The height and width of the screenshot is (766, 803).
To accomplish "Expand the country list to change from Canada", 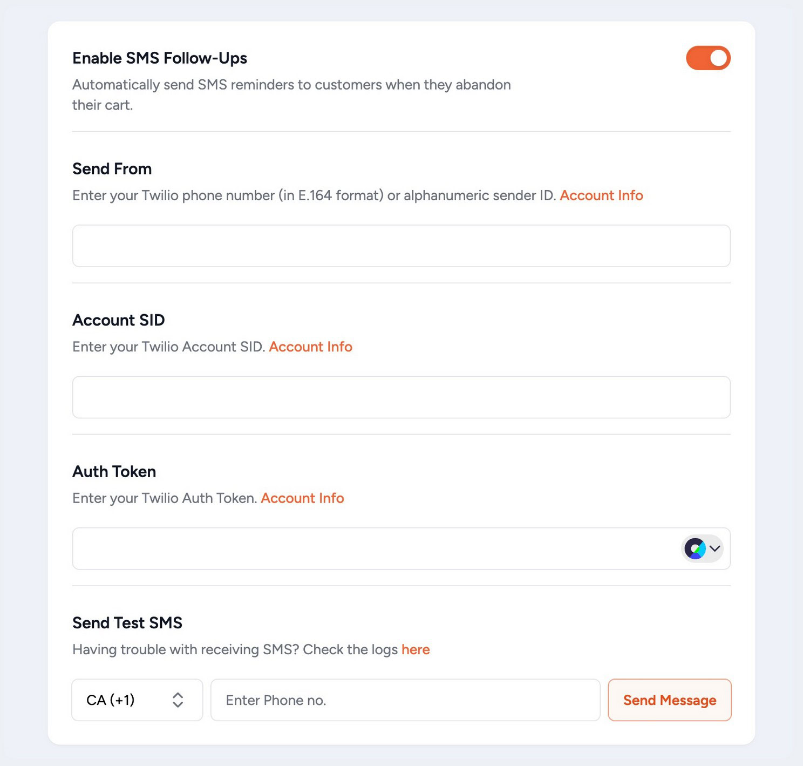I will 137,700.
